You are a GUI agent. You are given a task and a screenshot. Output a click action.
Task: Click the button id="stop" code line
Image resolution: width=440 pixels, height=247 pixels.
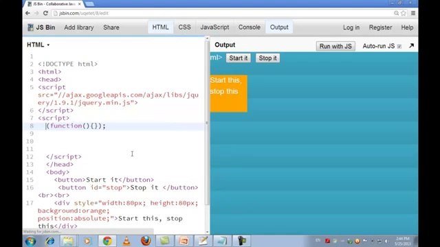[129, 187]
